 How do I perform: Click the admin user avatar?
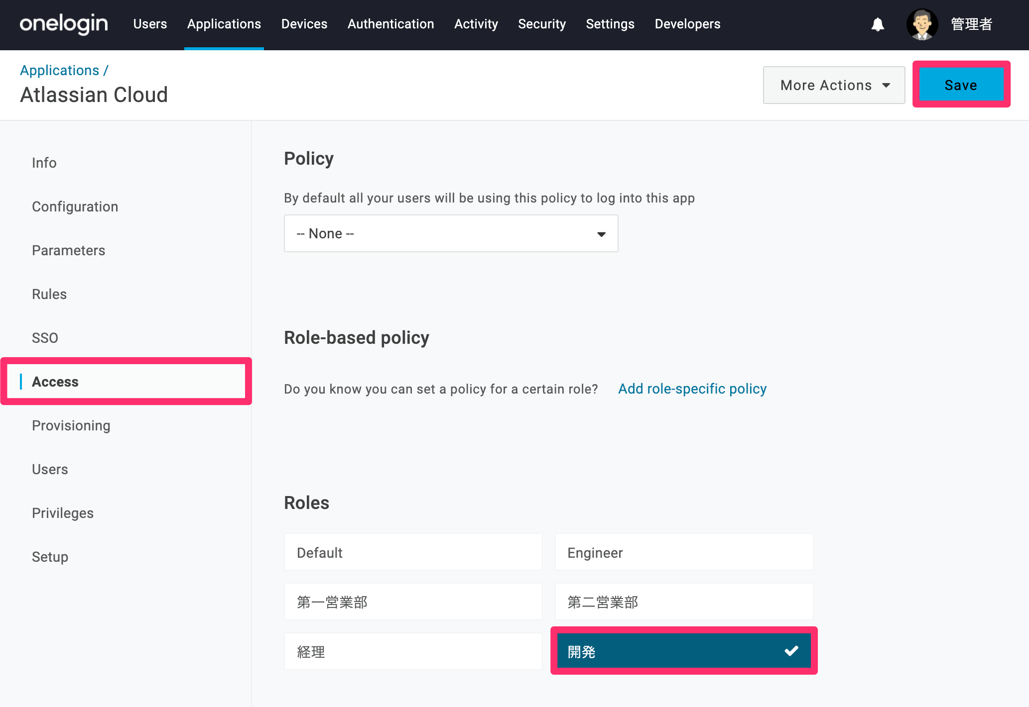click(x=922, y=24)
